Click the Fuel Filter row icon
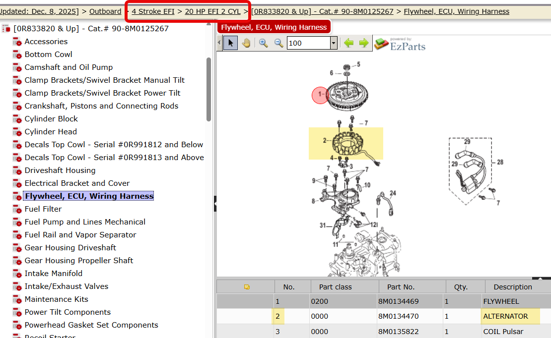Screen dimensions: 551x338 pos(17,209)
